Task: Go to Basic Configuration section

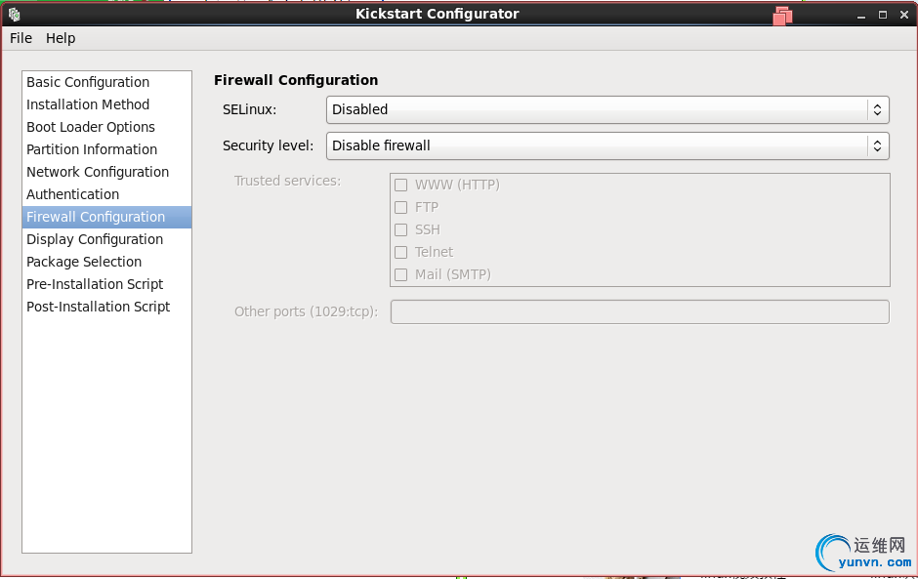Action: point(88,82)
